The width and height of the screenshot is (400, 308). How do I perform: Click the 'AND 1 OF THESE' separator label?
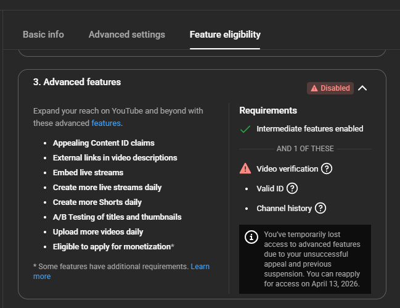[x=305, y=149]
